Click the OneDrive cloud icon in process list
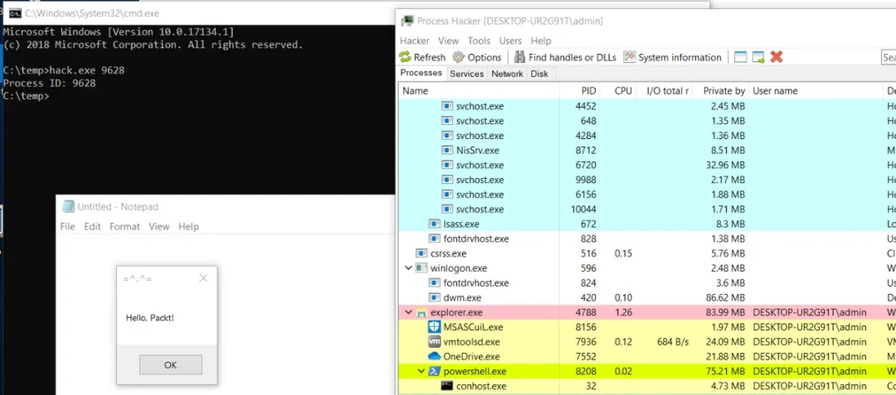The height and width of the screenshot is (395, 896). click(435, 357)
